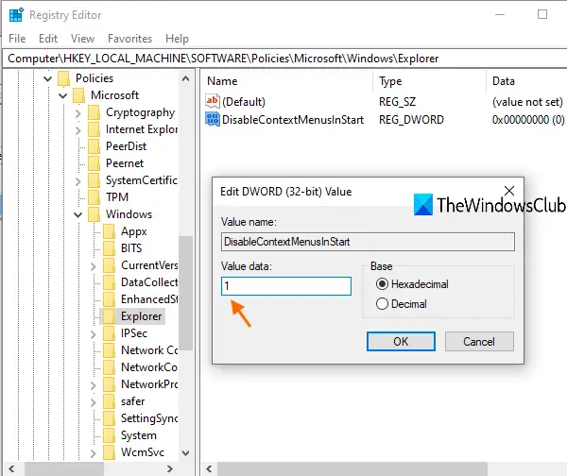
Task: Click the BITS folder icon
Action: point(110,248)
